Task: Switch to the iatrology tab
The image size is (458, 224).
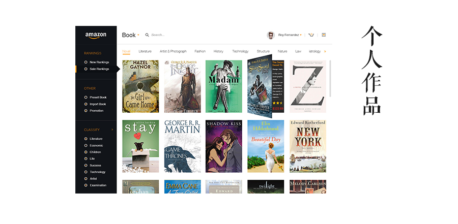Action: (x=314, y=51)
